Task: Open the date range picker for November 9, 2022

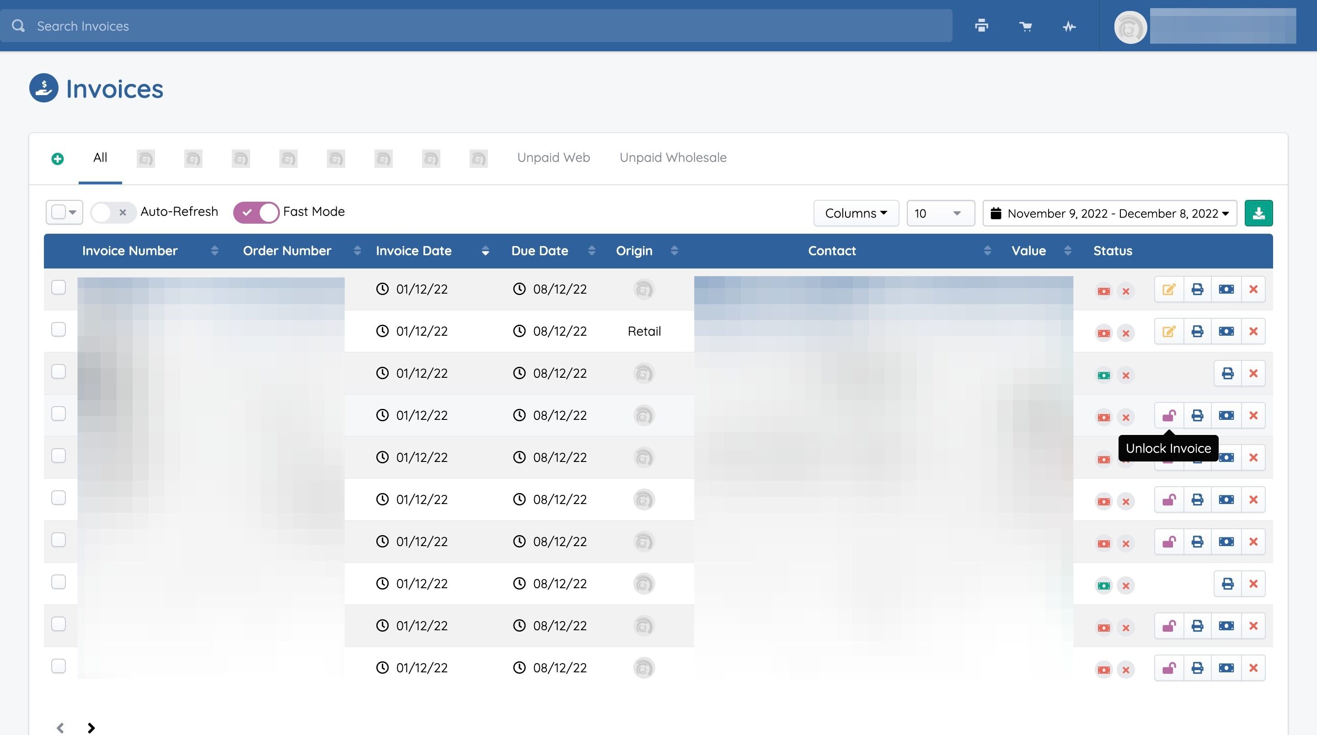Action: pyautogui.click(x=1109, y=213)
